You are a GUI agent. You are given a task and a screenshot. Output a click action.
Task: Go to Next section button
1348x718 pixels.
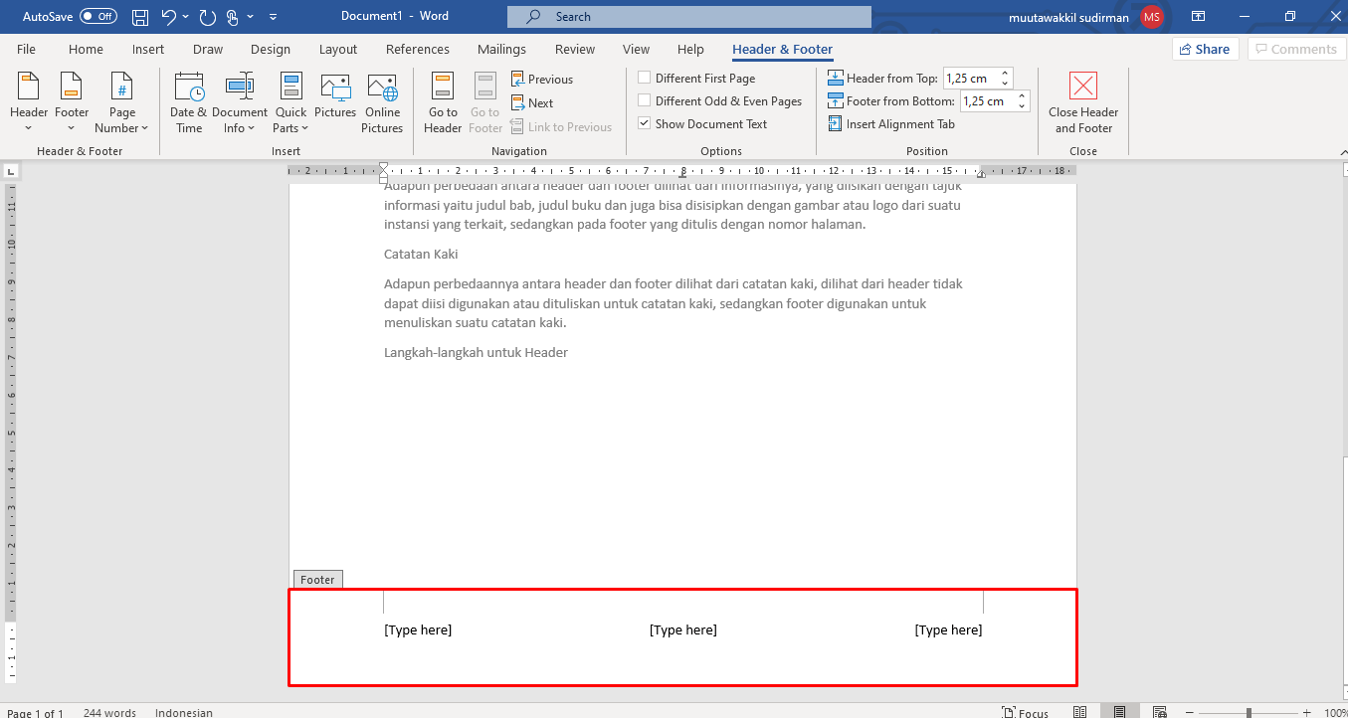(532, 102)
